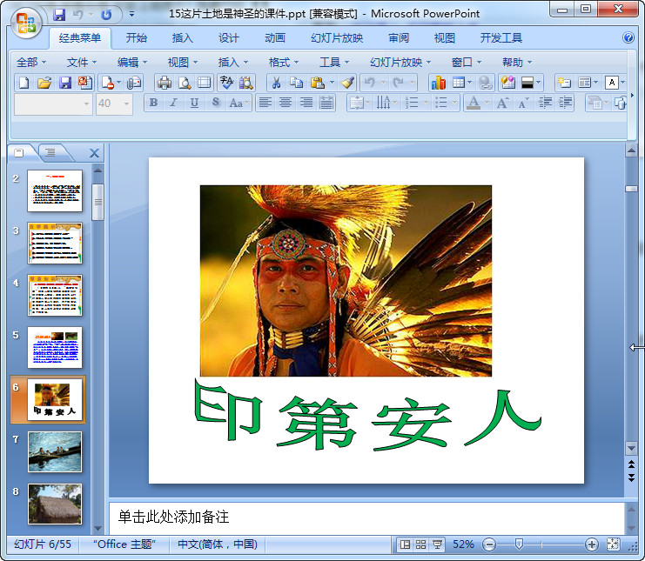645x561 pixels.
Task: Select slide 7 thumbnail
Action: 55,451
